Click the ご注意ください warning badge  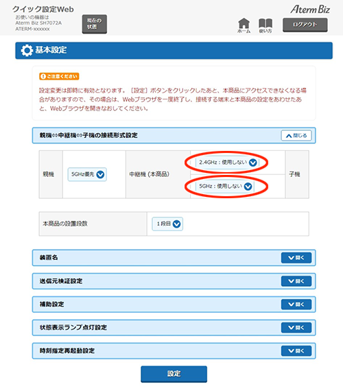[x=59, y=76]
